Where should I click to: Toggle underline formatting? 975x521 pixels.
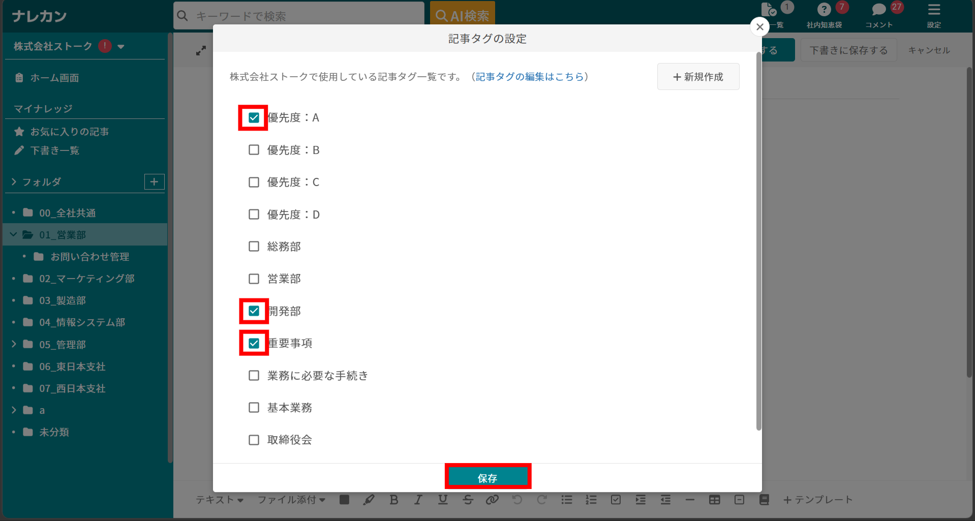pyautogui.click(x=443, y=500)
